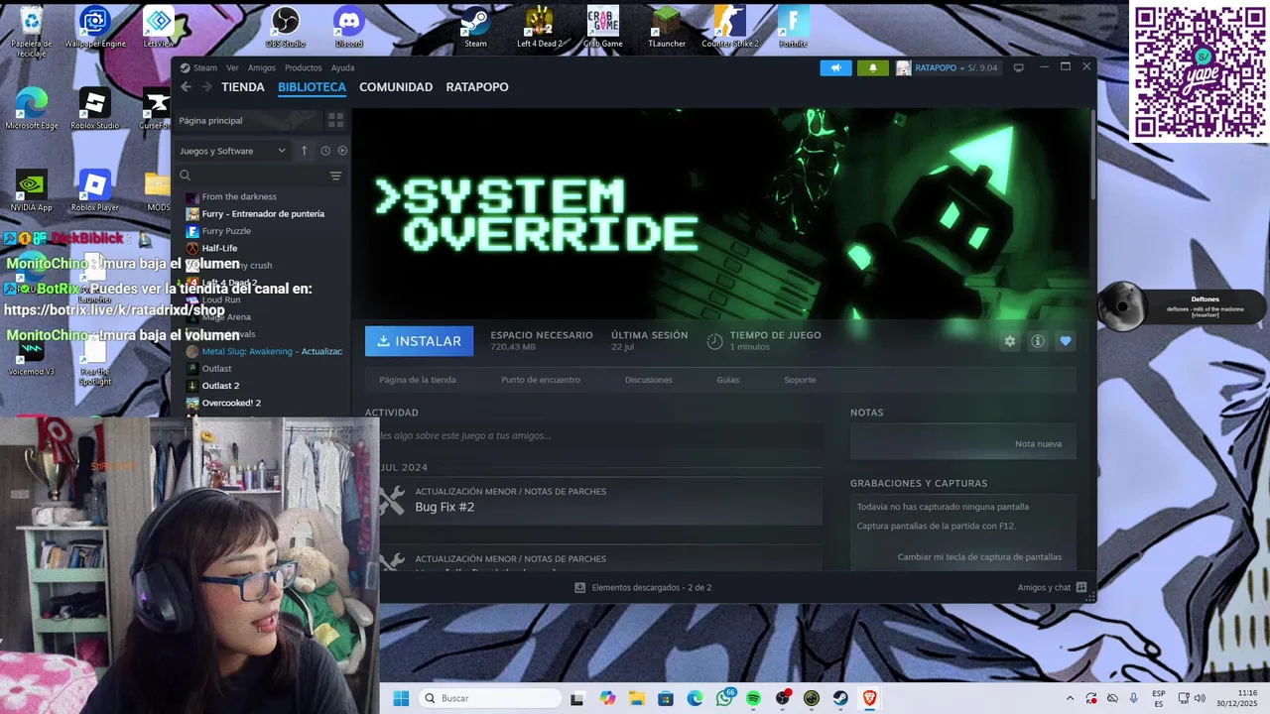Viewport: 1270px width, 714px height.
Task: Toggle favorite heart icon for System Override
Action: [x=1066, y=341]
